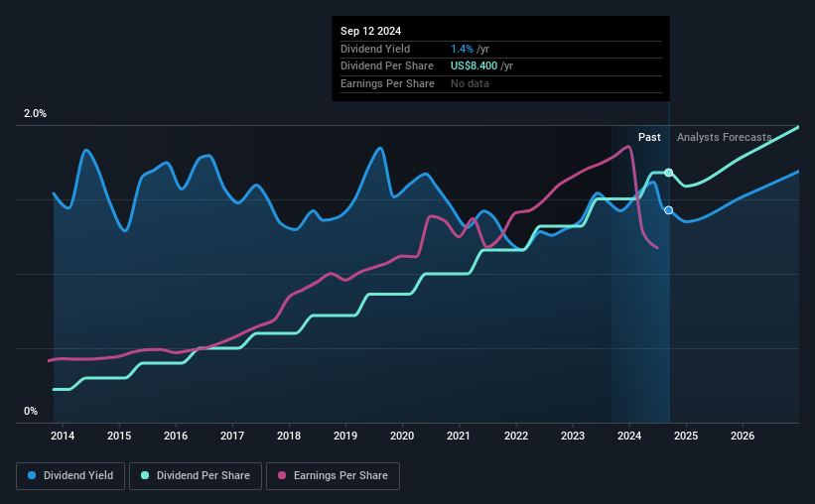The image size is (815, 504).
Task: Click the tooltip Earnings Per Share row label
Action: click(x=387, y=83)
